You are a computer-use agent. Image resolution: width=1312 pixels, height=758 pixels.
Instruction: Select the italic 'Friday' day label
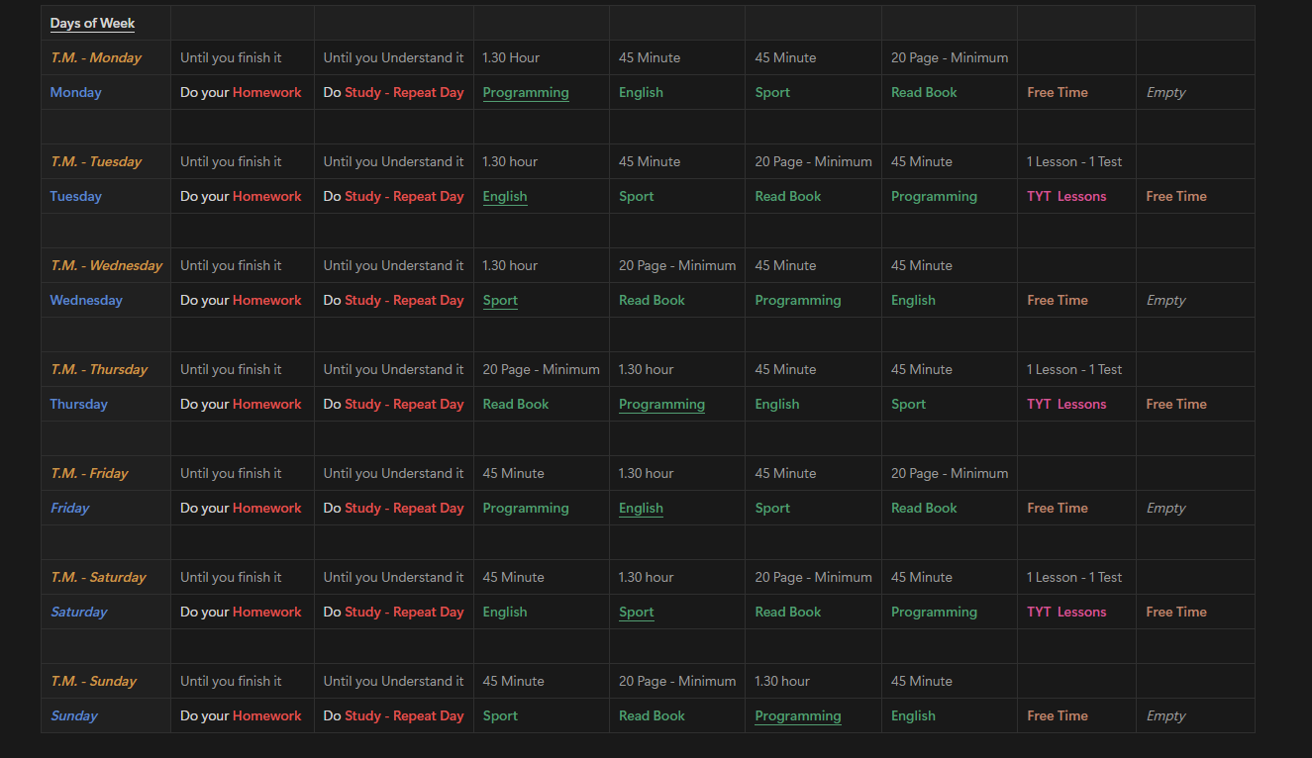(69, 508)
